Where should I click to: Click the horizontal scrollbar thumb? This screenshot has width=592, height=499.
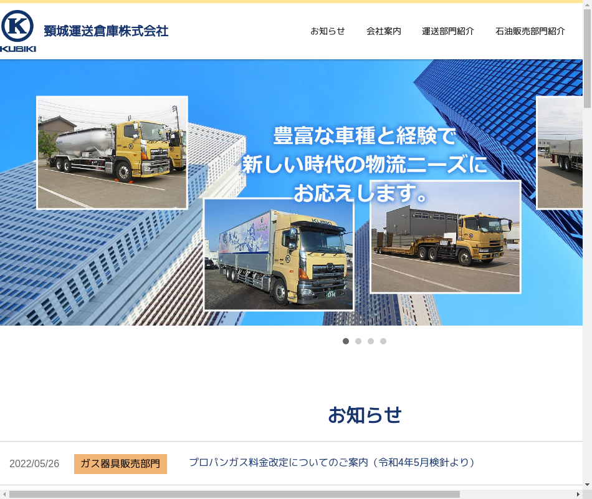[234, 494]
